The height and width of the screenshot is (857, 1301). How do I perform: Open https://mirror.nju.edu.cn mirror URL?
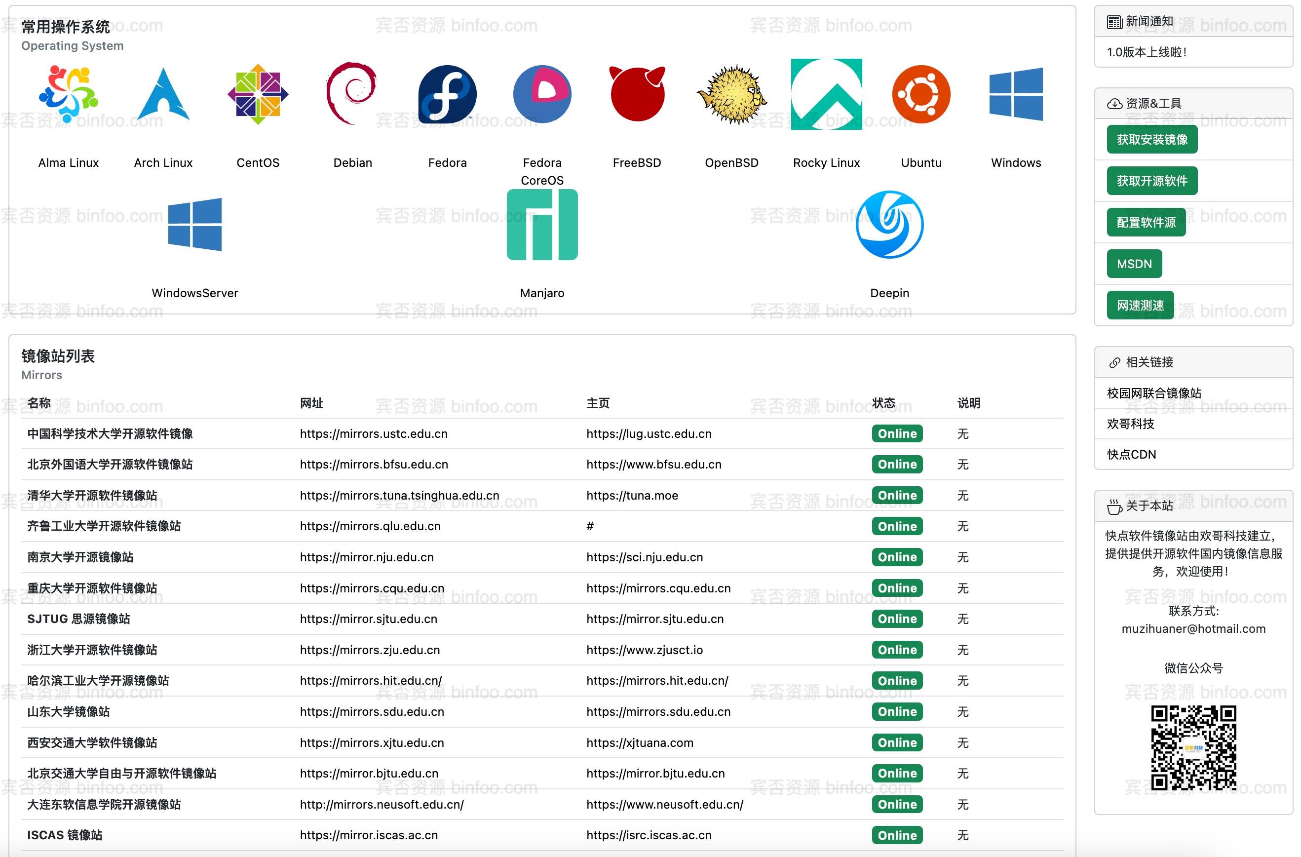tap(367, 557)
